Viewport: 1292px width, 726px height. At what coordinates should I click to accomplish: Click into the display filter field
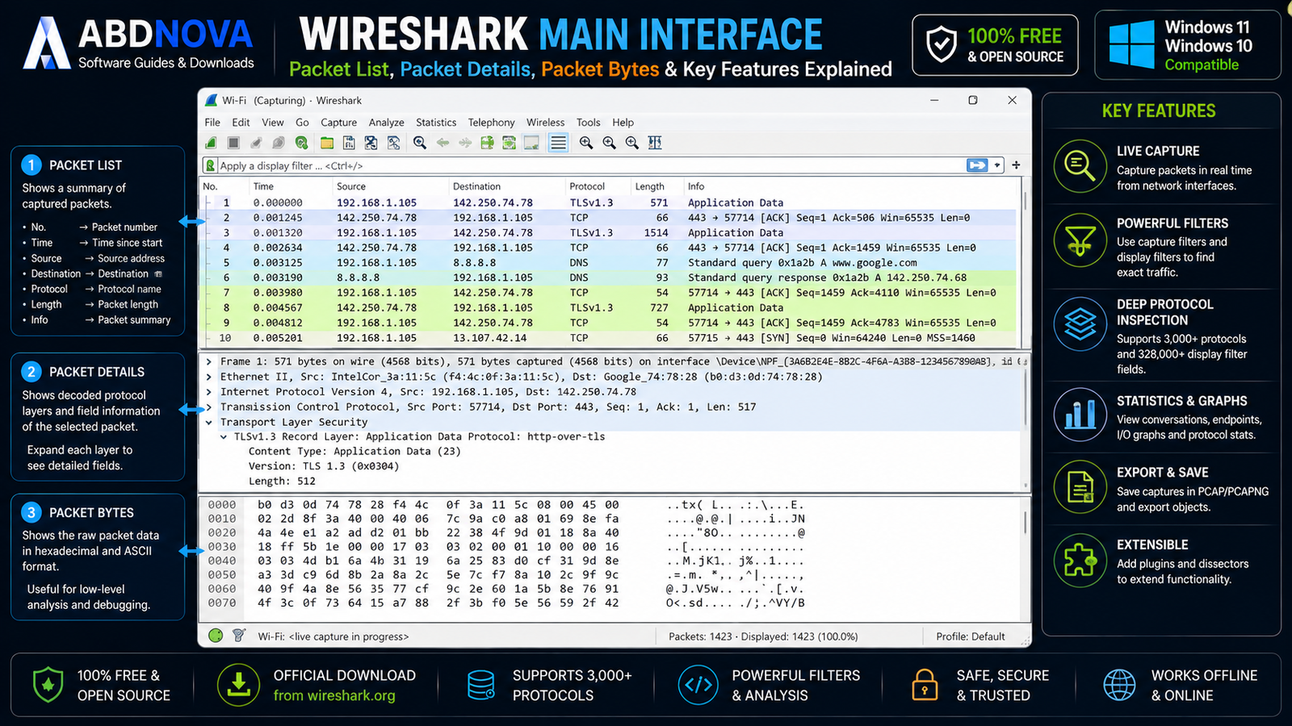coord(592,165)
